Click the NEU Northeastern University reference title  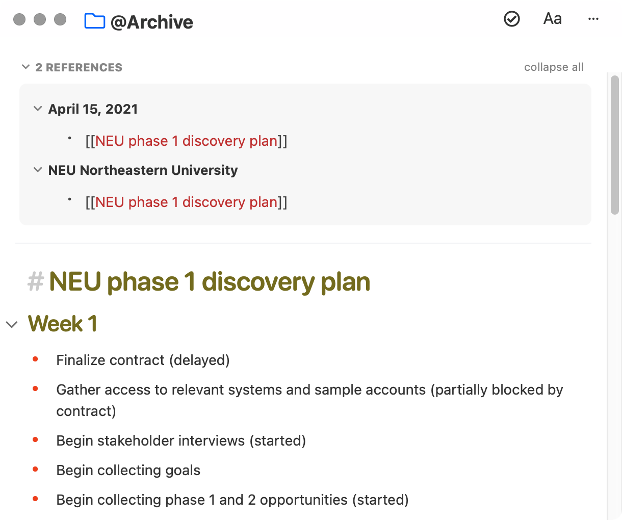tap(143, 170)
